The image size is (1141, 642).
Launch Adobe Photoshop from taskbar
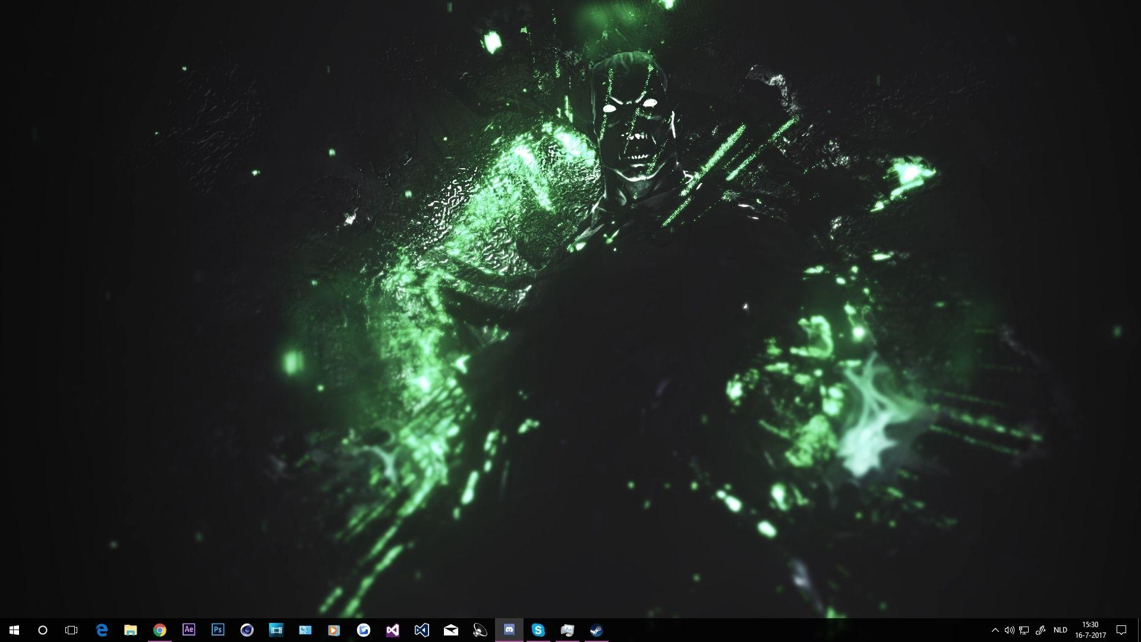pos(218,630)
